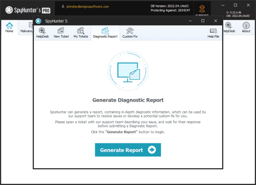256x185 pixels.
Task: Open the New Ticket tab
Action: (x=61, y=33)
